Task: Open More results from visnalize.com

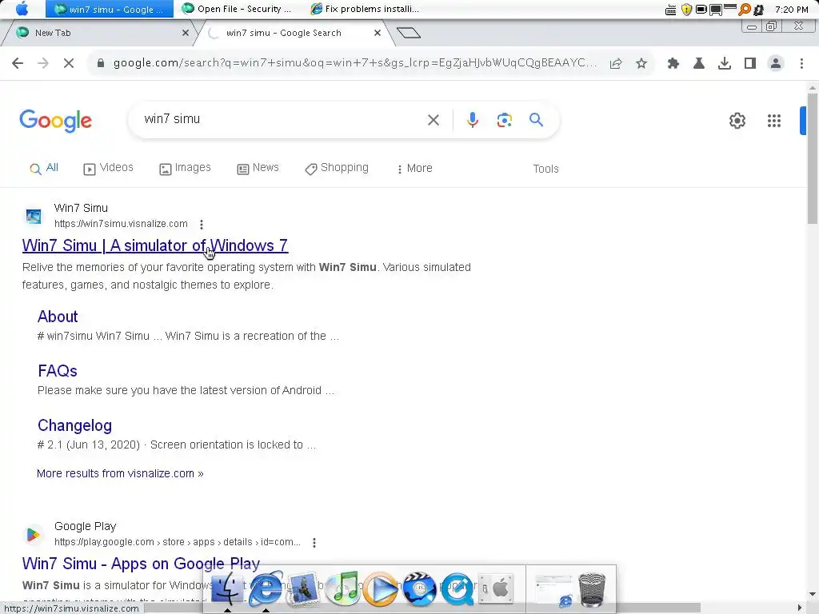Action: coord(120,473)
